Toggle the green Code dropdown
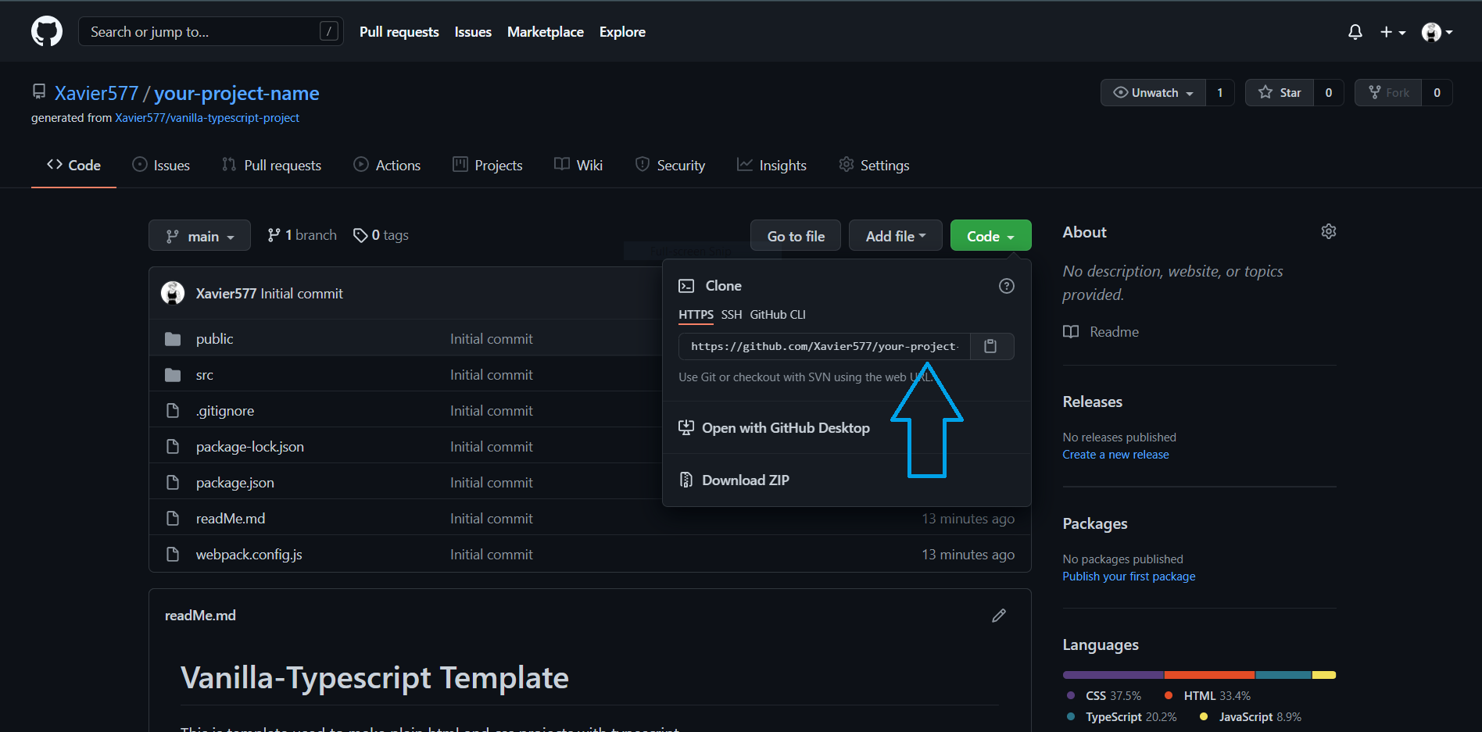The image size is (1482, 732). point(990,236)
